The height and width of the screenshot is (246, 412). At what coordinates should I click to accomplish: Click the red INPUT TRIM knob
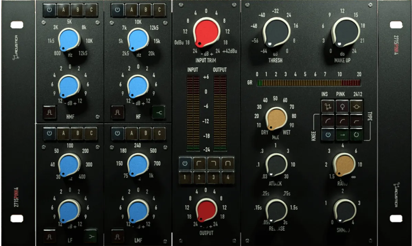point(207,32)
